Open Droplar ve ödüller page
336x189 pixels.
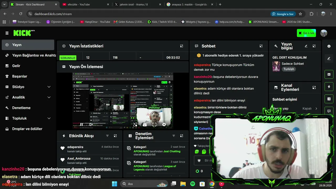pos(28,129)
